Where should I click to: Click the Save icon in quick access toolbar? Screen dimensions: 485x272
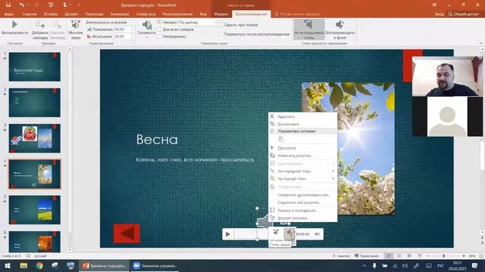[x=8, y=5]
